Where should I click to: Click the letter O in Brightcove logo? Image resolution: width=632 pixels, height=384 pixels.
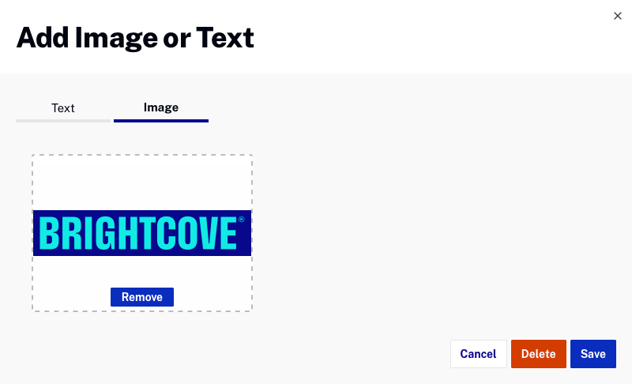click(x=186, y=233)
